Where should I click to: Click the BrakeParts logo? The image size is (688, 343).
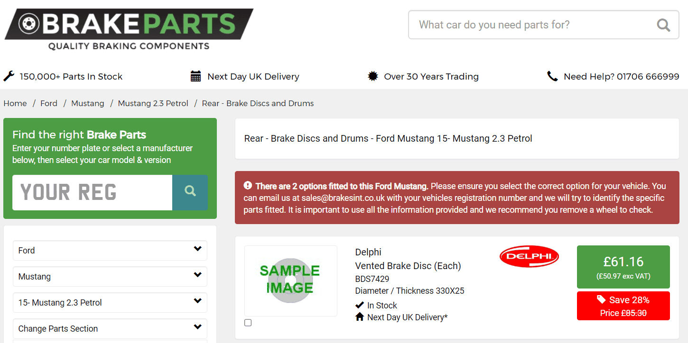click(129, 30)
